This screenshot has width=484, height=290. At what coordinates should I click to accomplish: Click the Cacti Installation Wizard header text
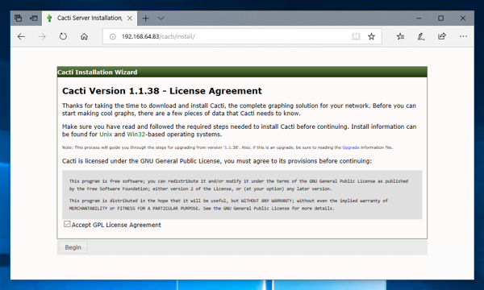[98, 72]
